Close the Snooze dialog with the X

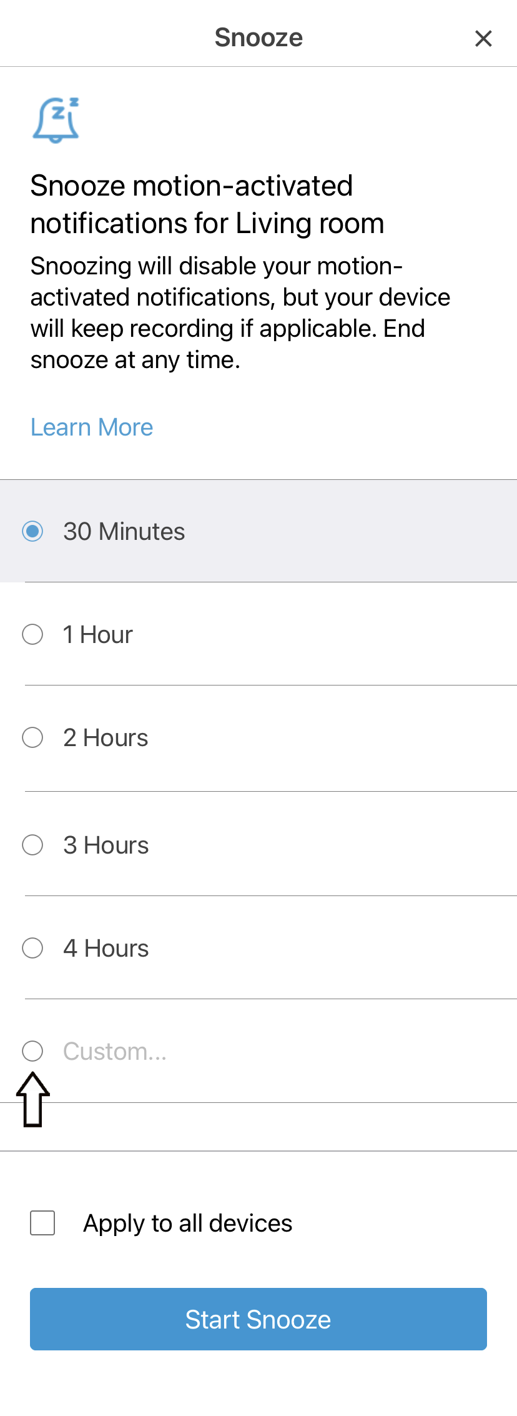click(x=483, y=39)
